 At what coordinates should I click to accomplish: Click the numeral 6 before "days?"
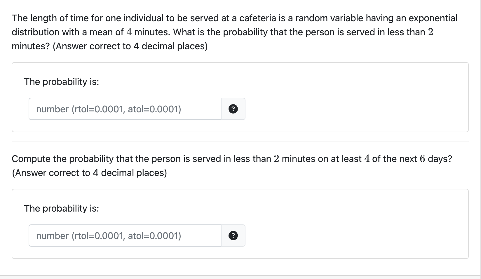point(422,159)
